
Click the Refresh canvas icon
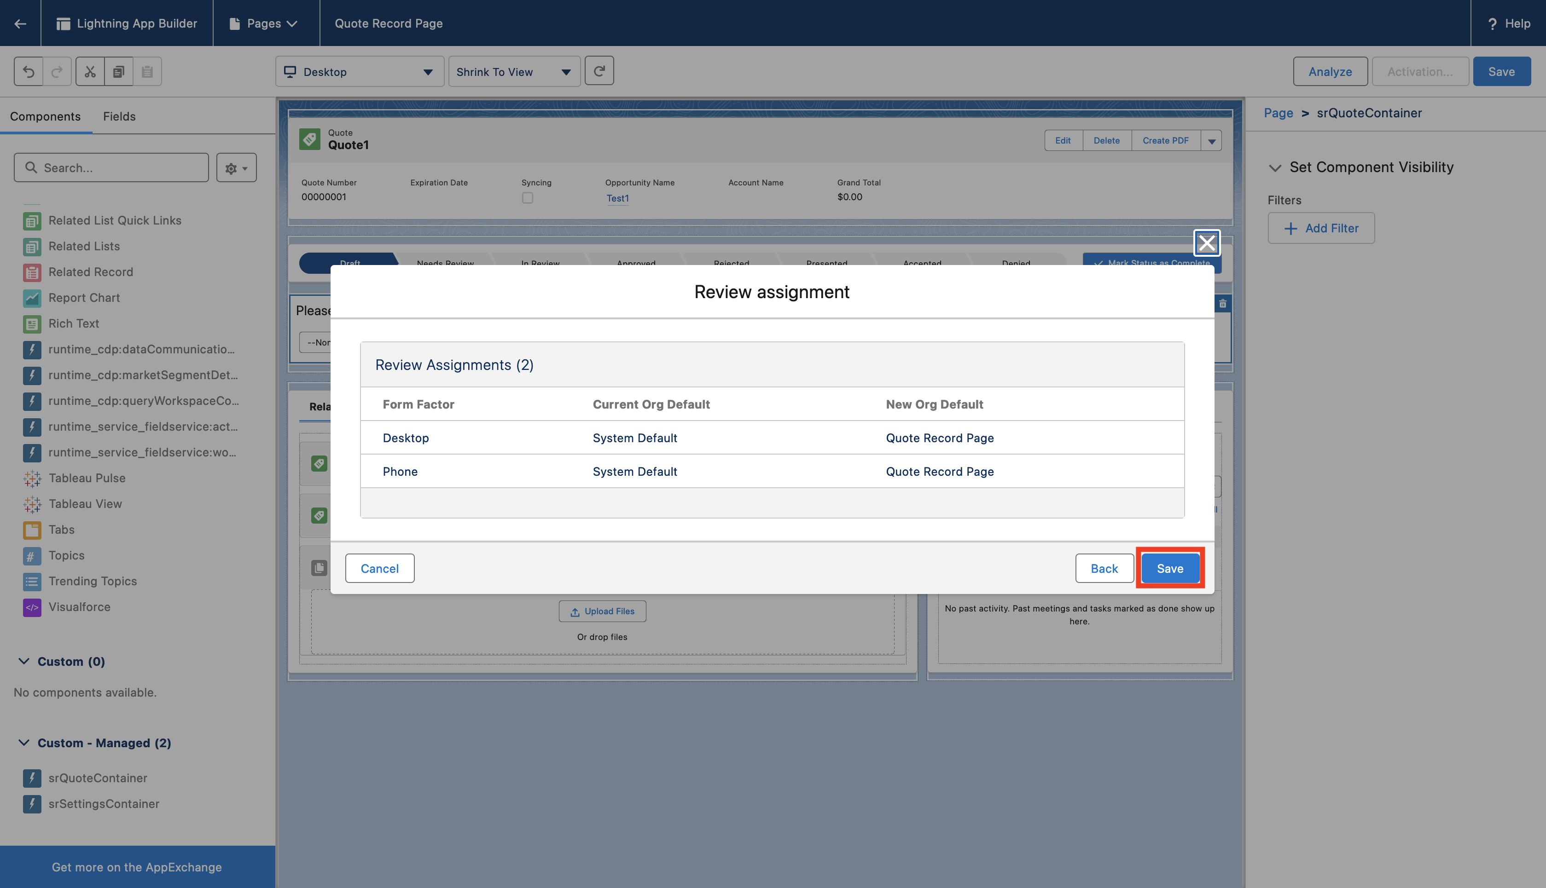599,71
